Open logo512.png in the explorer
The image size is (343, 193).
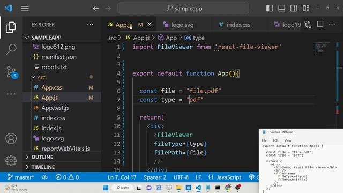62,47
